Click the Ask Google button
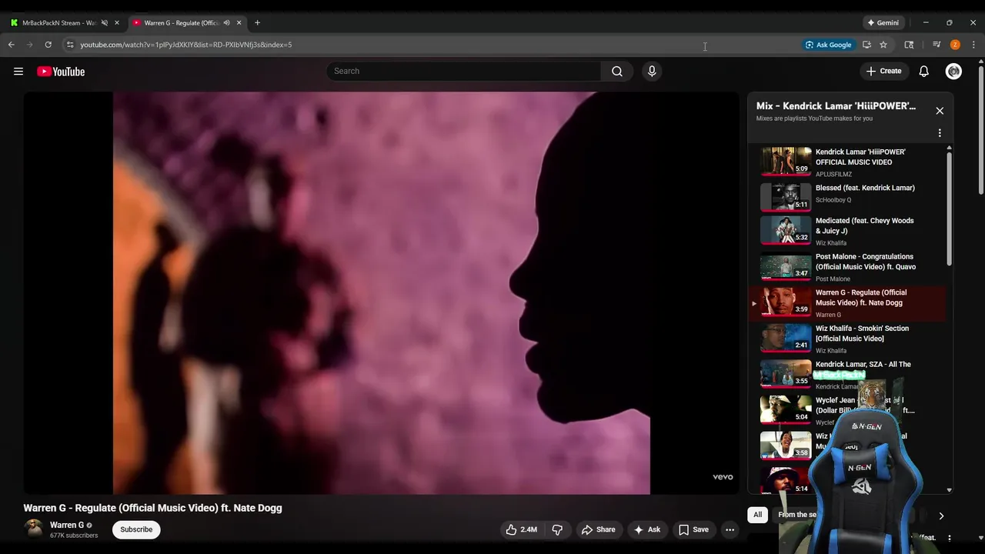This screenshot has width=985, height=554. click(829, 45)
